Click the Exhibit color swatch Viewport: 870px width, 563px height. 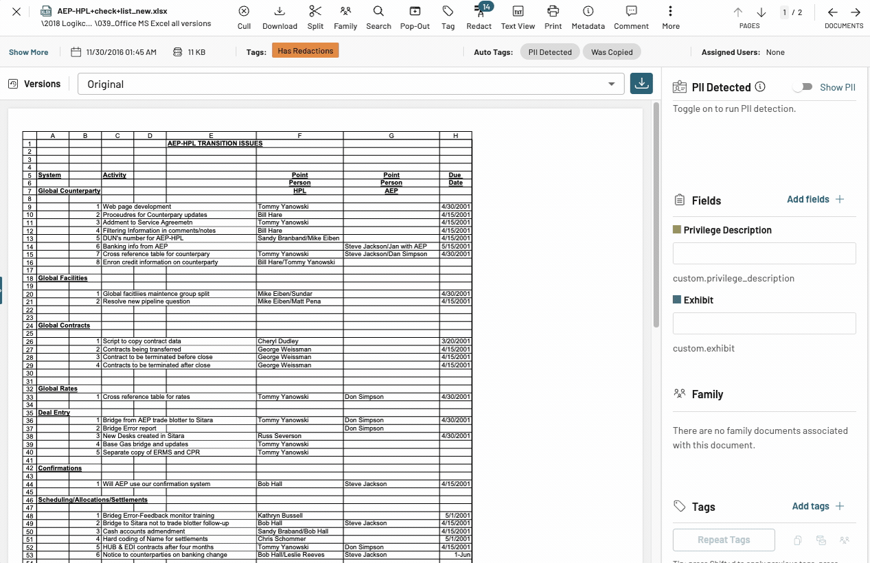[677, 299]
